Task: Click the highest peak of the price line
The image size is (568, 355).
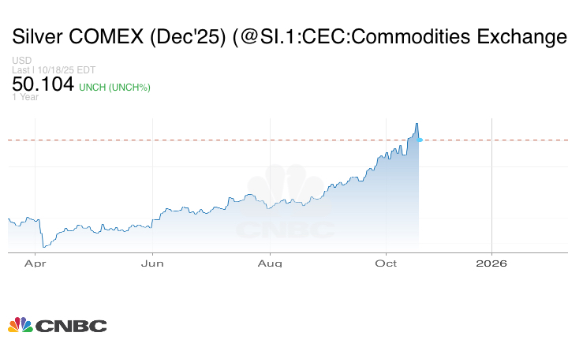Action: coord(417,124)
